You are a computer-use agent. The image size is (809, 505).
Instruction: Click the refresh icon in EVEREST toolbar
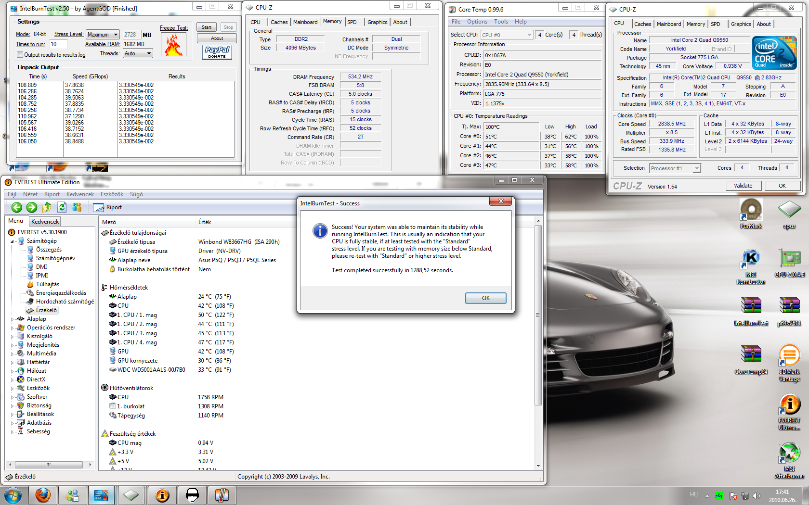tap(62, 207)
